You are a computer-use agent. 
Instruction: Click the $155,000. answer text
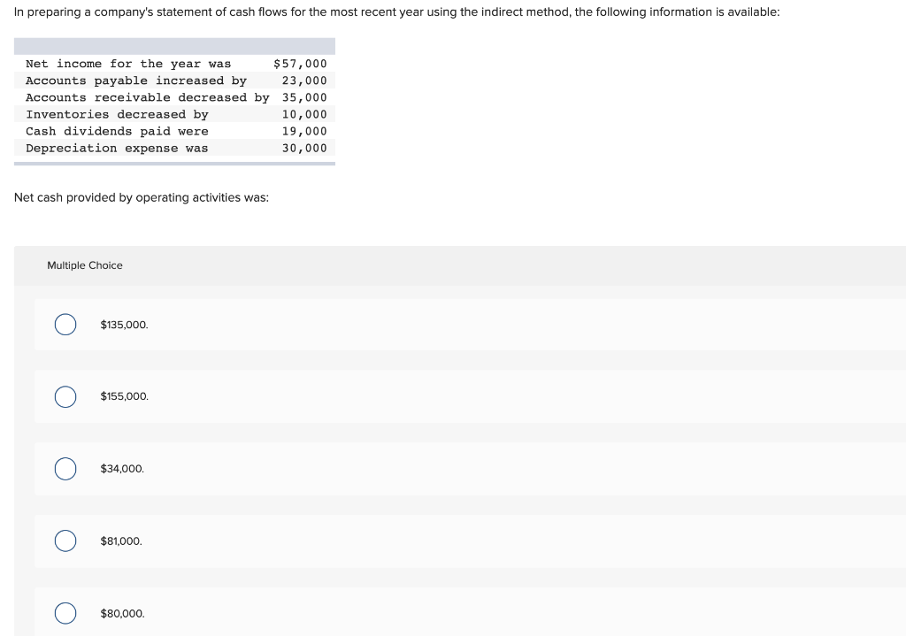124,397
